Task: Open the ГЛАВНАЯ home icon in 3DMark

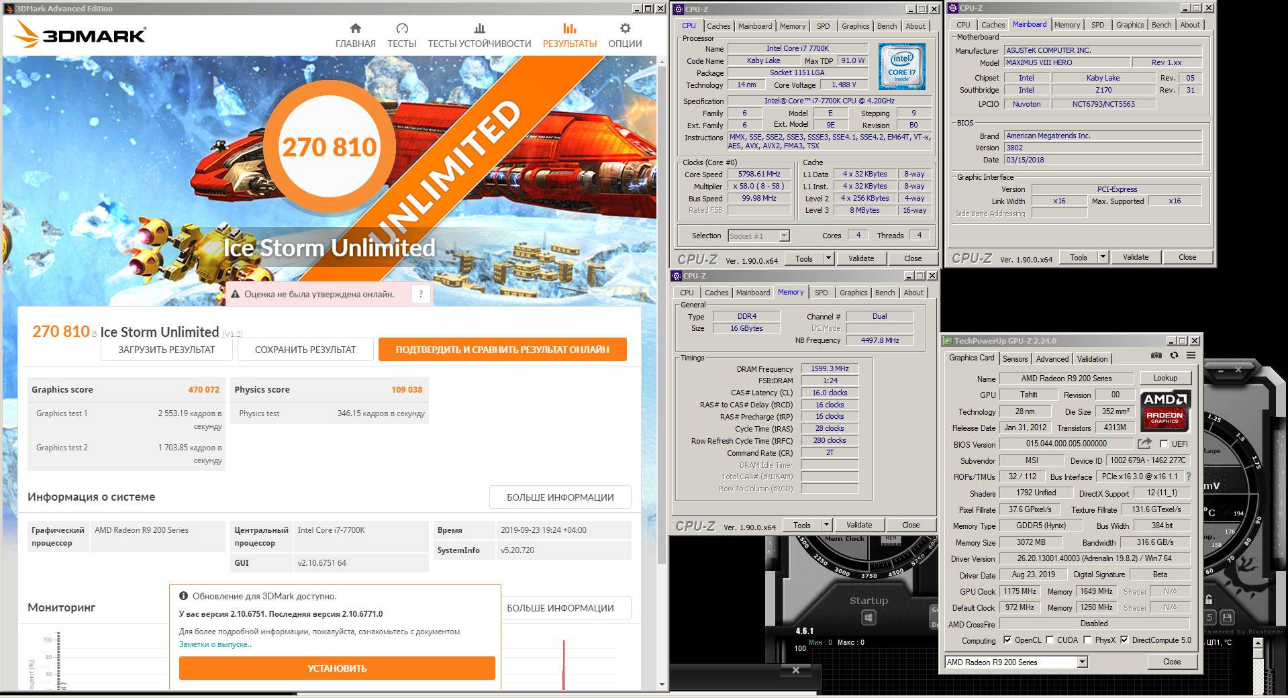Action: pos(356,28)
